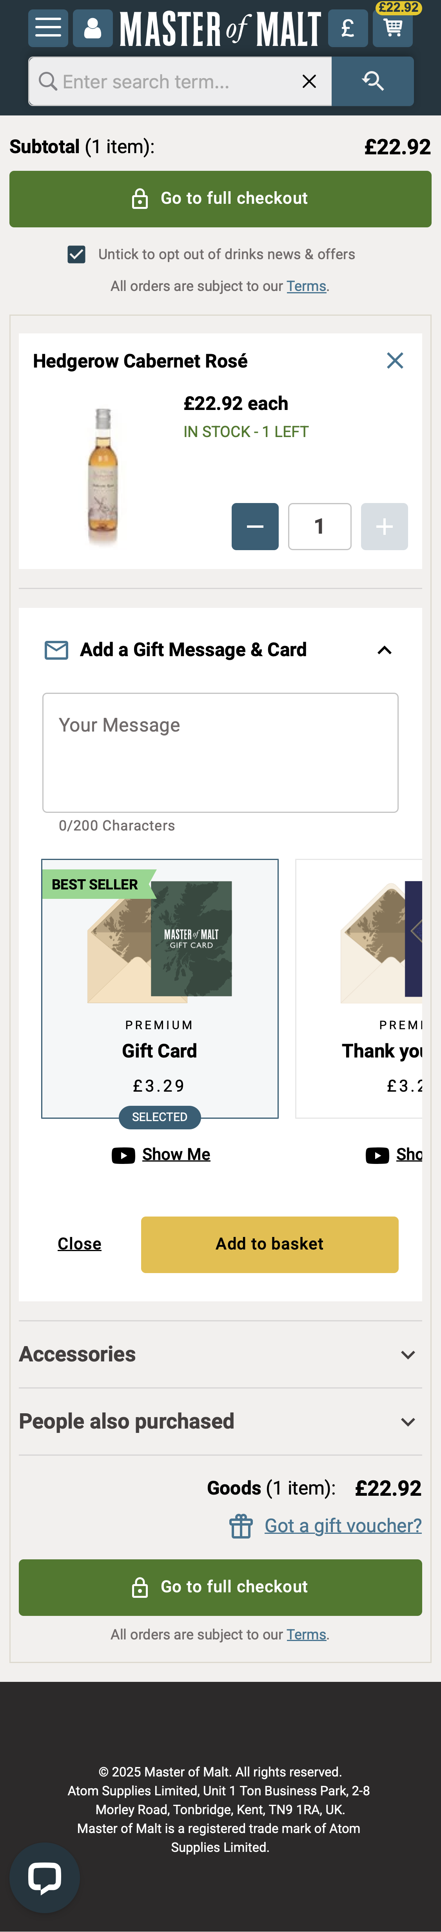Click Add to basket for the gift card
Screen dimensions: 441x1932
click(269, 1244)
